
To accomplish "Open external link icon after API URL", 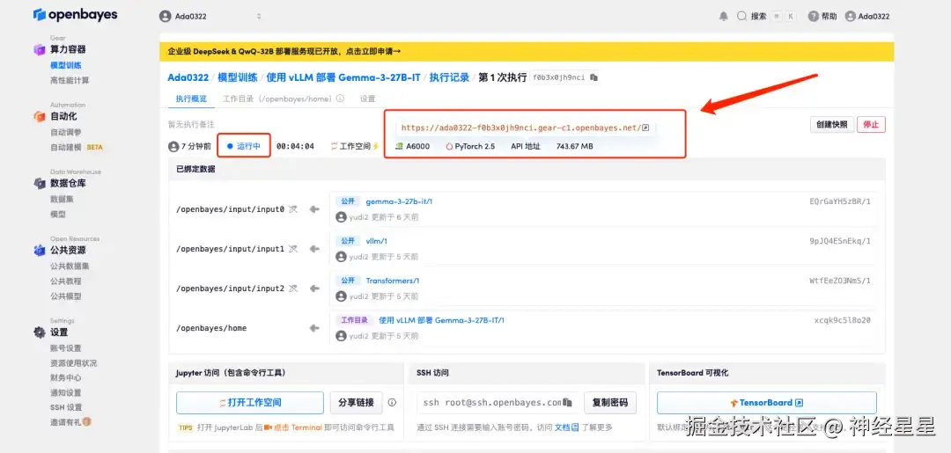I will tap(646, 128).
